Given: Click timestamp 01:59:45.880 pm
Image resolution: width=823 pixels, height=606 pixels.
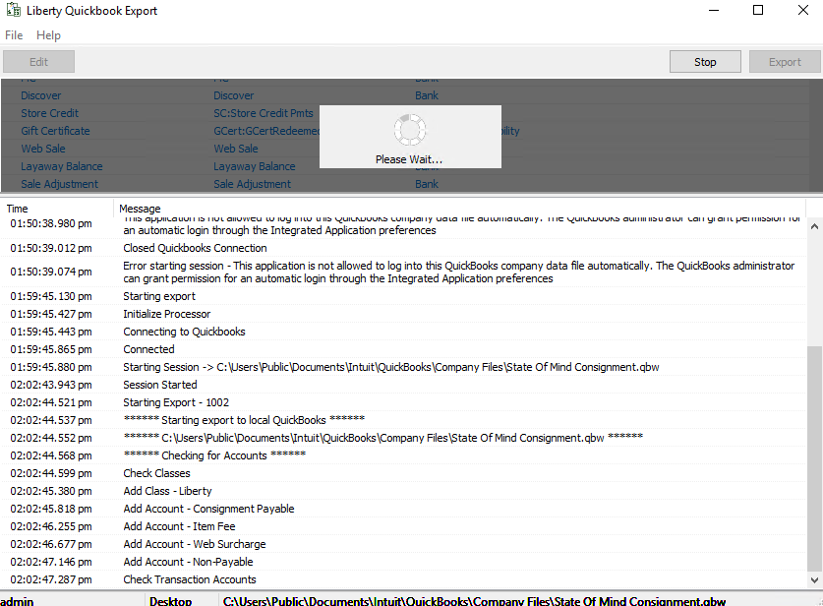Looking at the screenshot, I should click(x=51, y=367).
